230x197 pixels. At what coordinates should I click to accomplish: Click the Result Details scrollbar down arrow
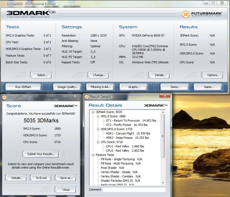pos(163,183)
